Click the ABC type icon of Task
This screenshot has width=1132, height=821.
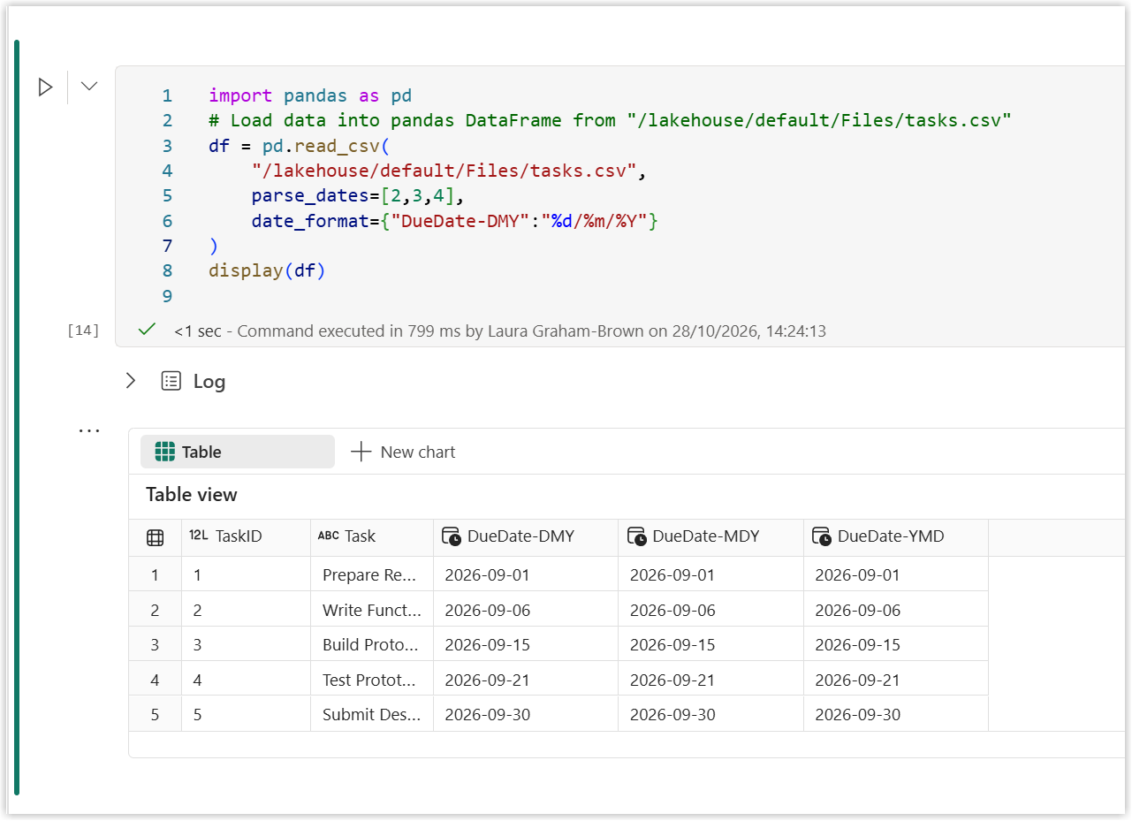pyautogui.click(x=329, y=536)
